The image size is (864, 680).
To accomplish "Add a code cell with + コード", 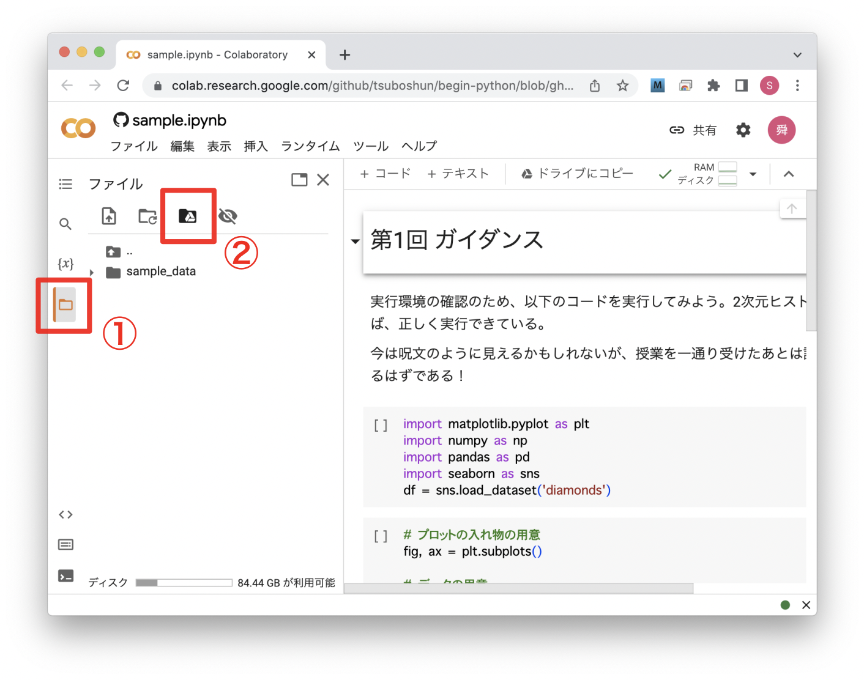I will [385, 174].
